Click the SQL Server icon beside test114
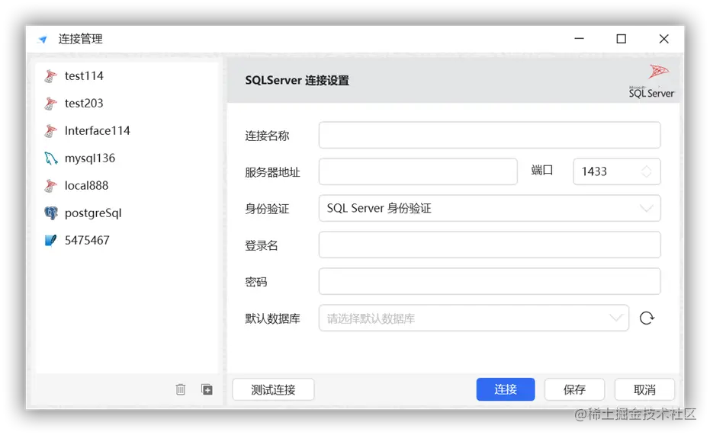Viewport: 710px width, 435px height. [x=50, y=76]
